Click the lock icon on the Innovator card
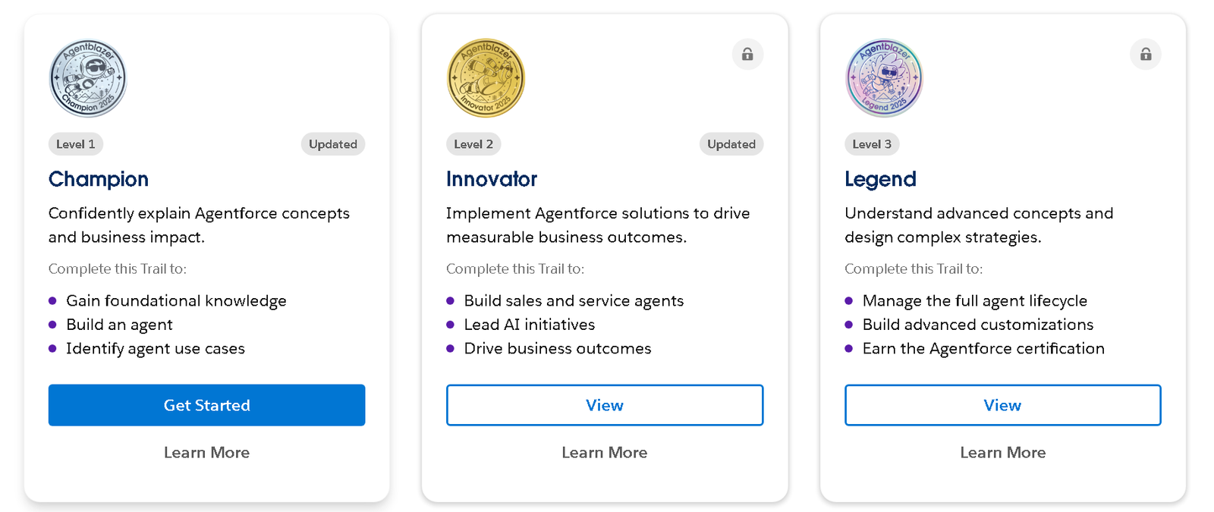The image size is (1214, 512). pyautogui.click(x=747, y=55)
